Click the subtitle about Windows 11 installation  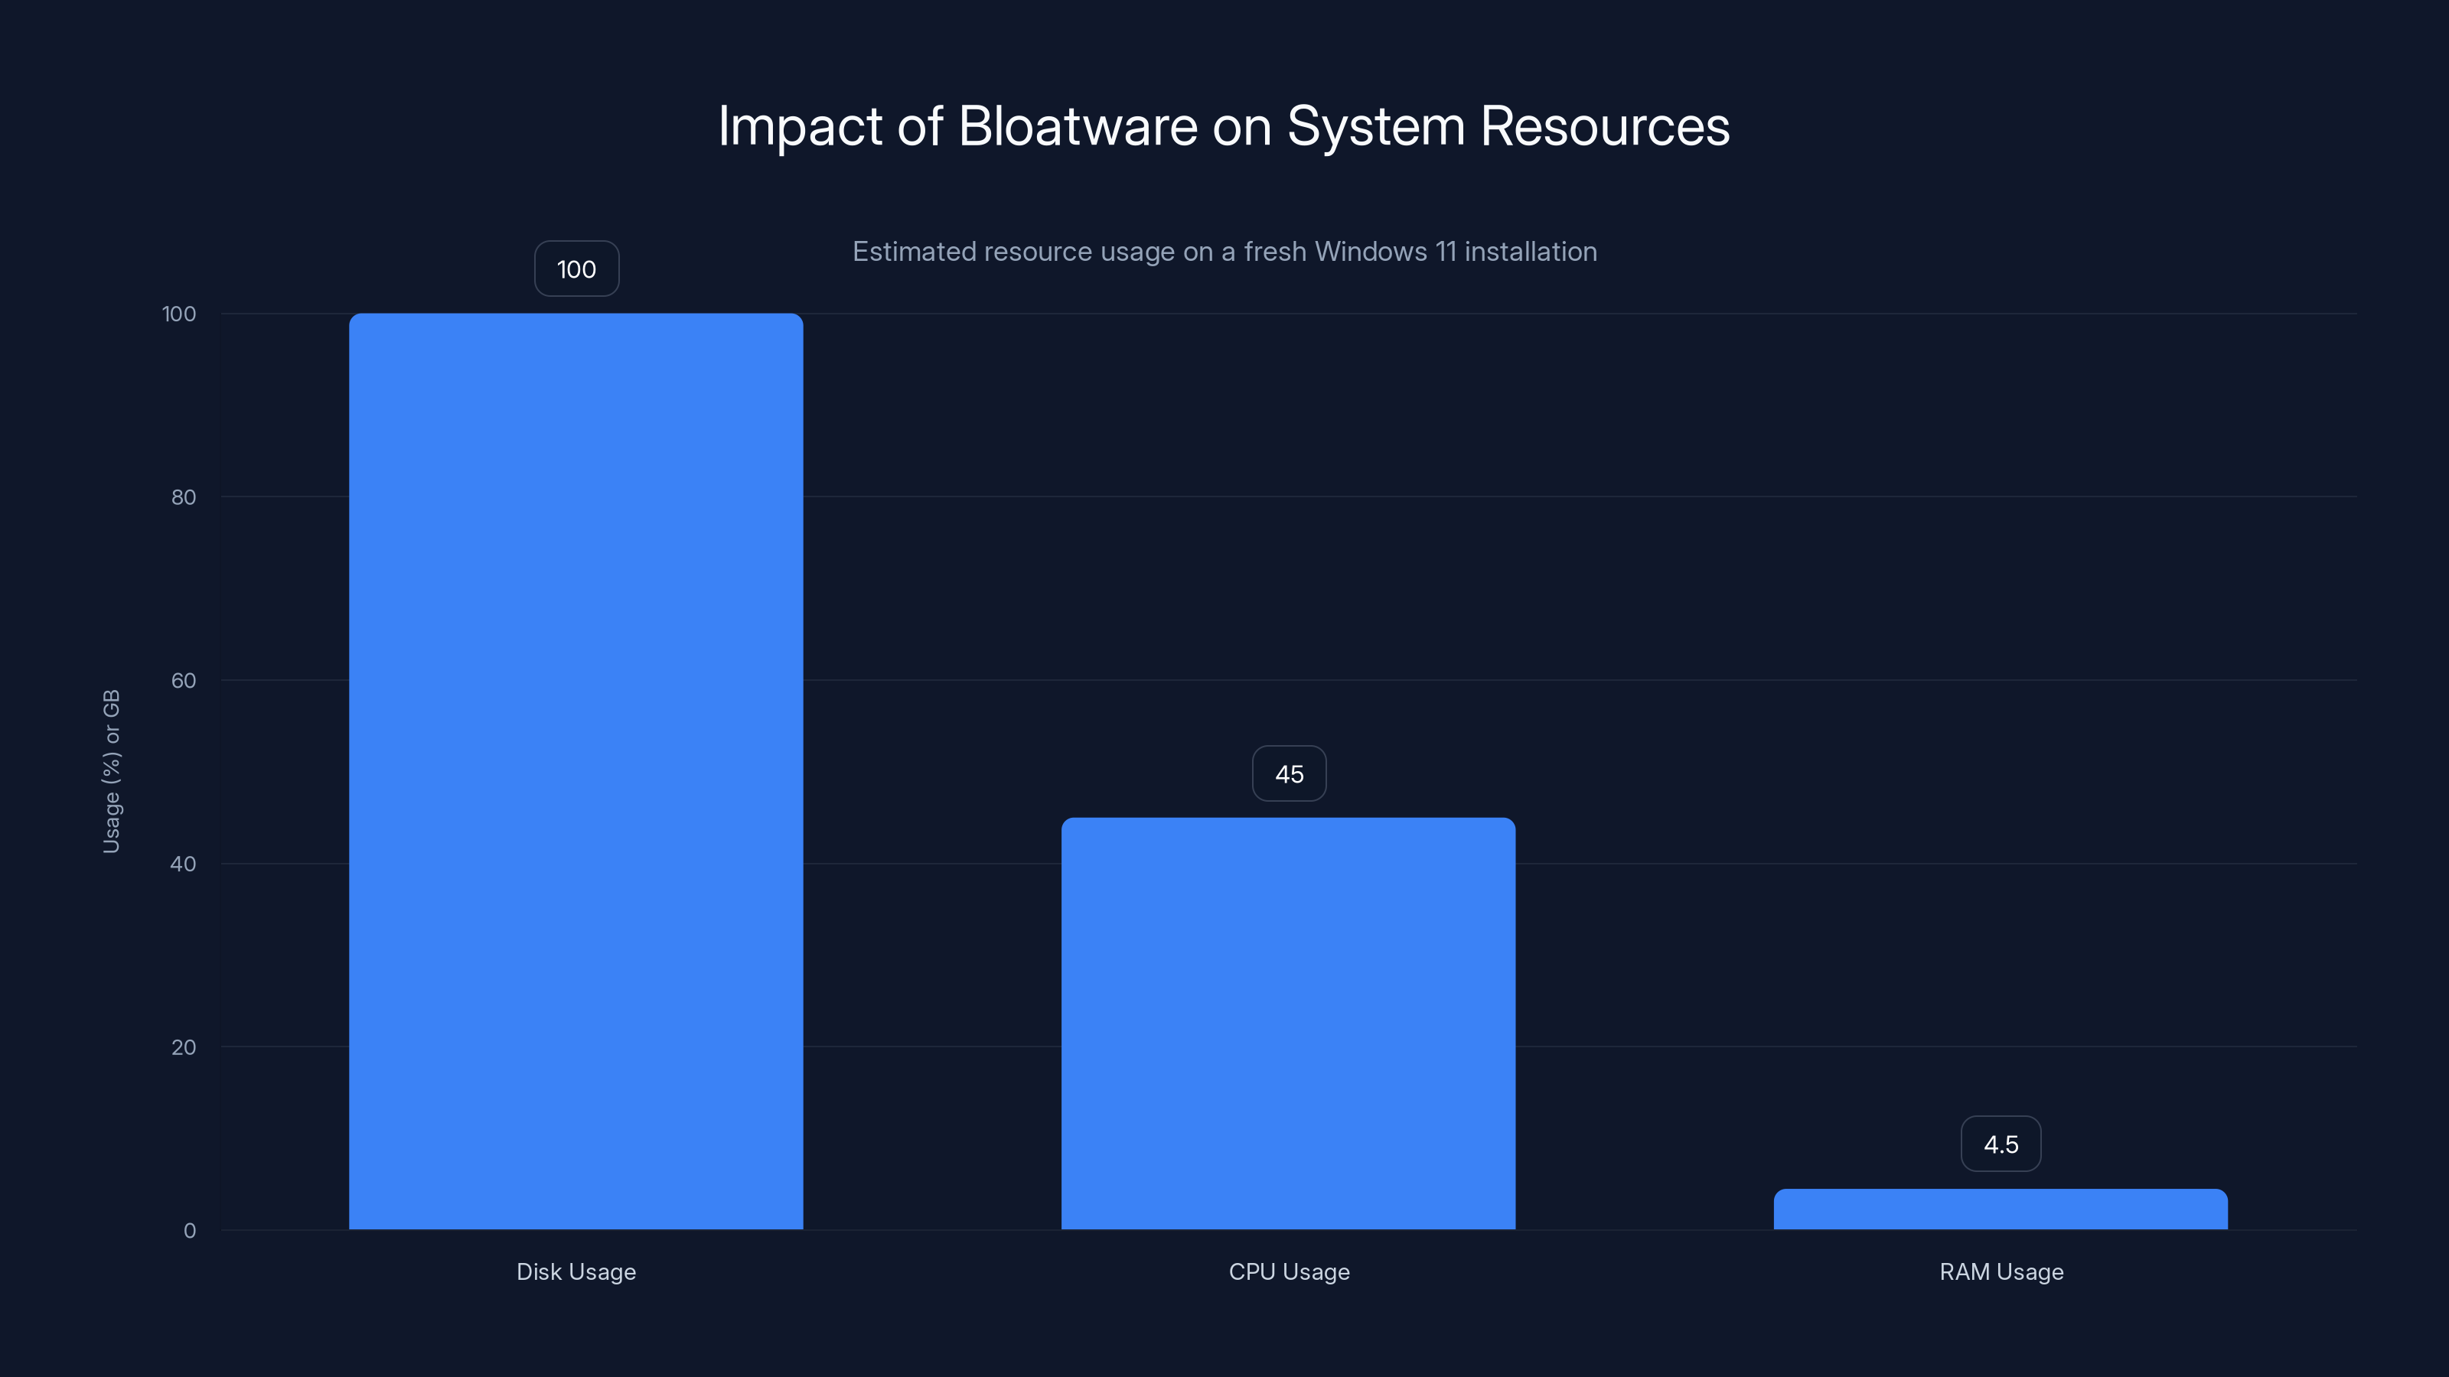point(1224,251)
